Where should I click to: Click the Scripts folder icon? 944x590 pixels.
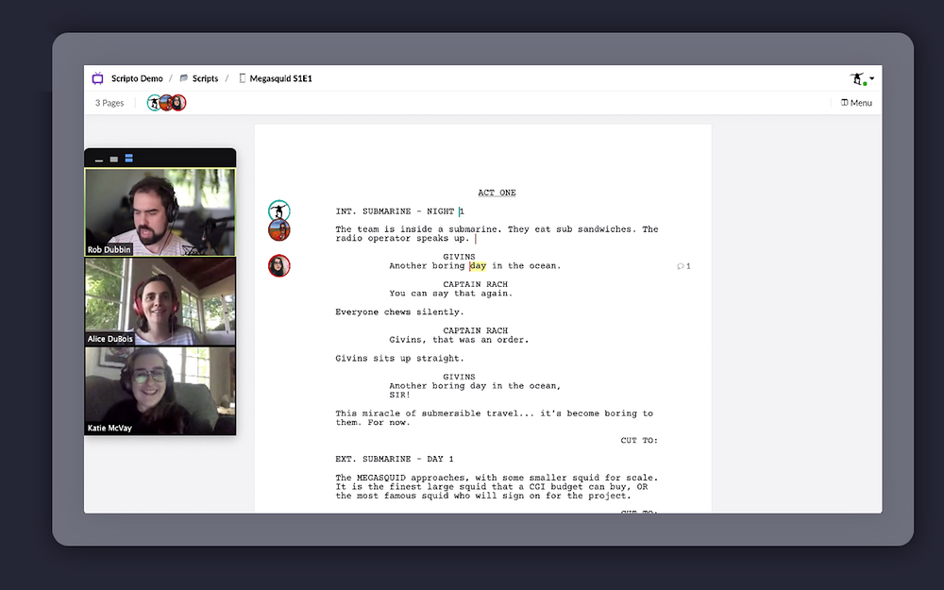[x=184, y=78]
